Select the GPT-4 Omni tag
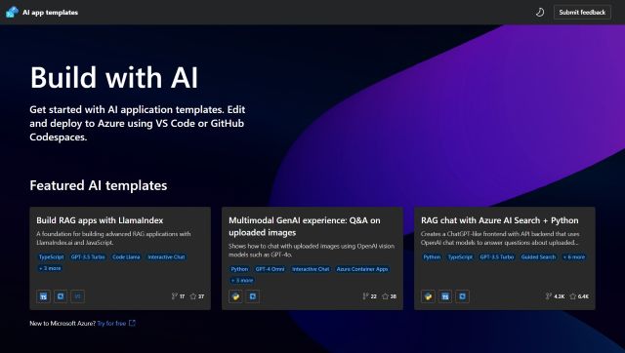 coord(271,269)
